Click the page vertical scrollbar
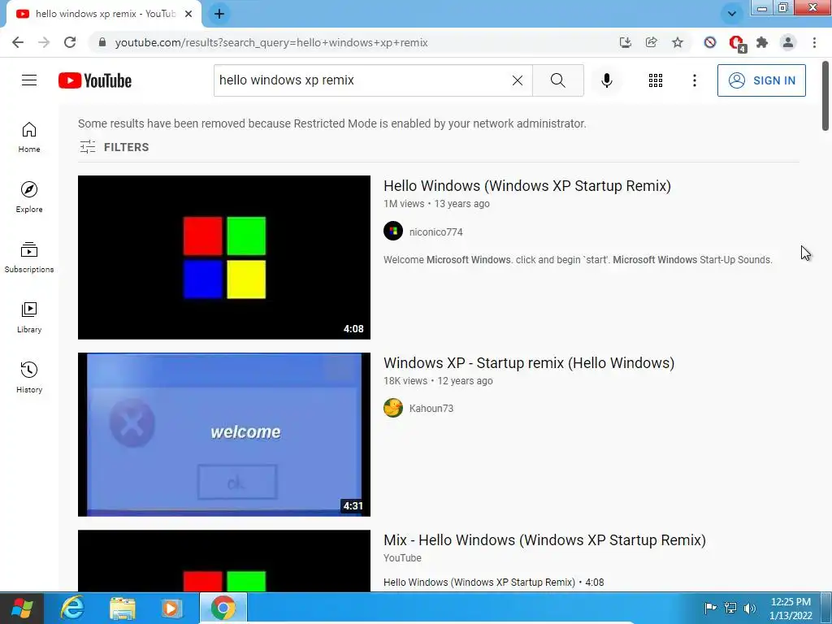The height and width of the screenshot is (624, 832). click(x=825, y=96)
